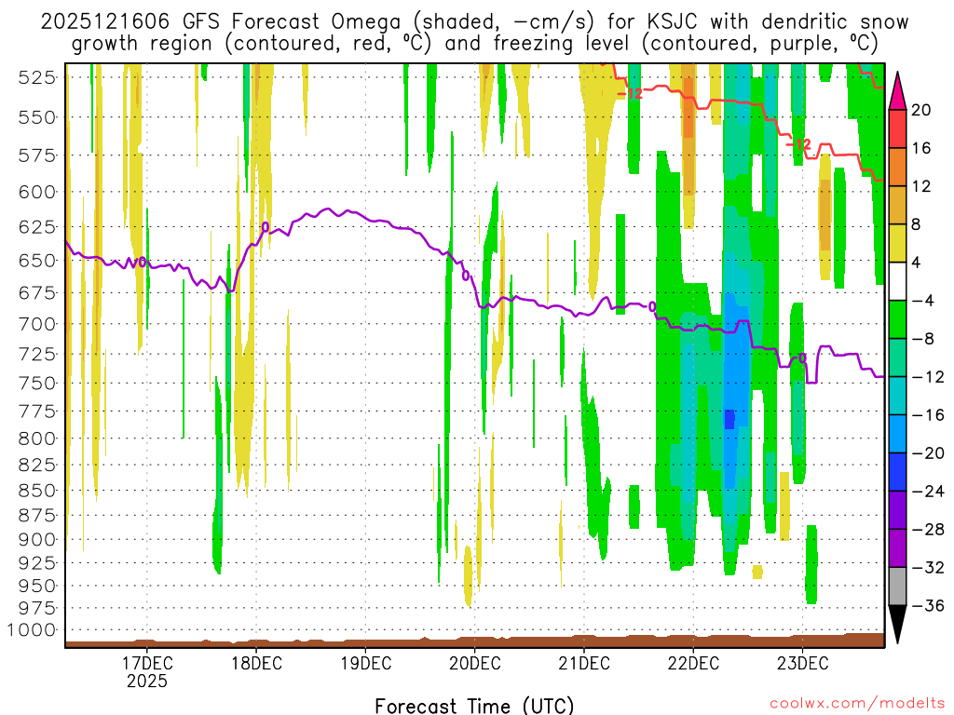Select the bright green -4 to -8 colorbar segment

coord(897,320)
